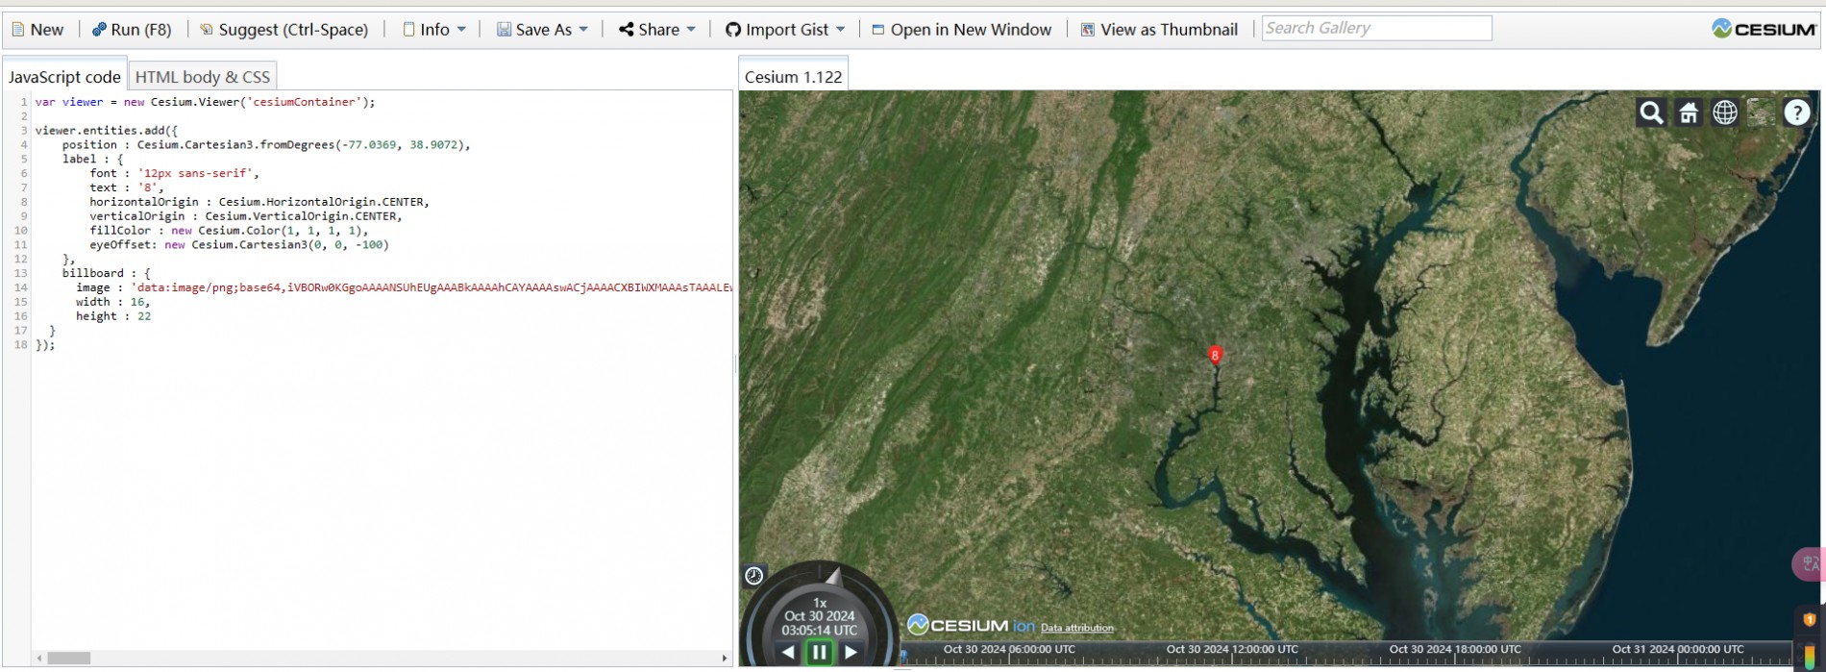The width and height of the screenshot is (1826, 672).
Task: Click the clock real-time button
Action: tap(754, 576)
